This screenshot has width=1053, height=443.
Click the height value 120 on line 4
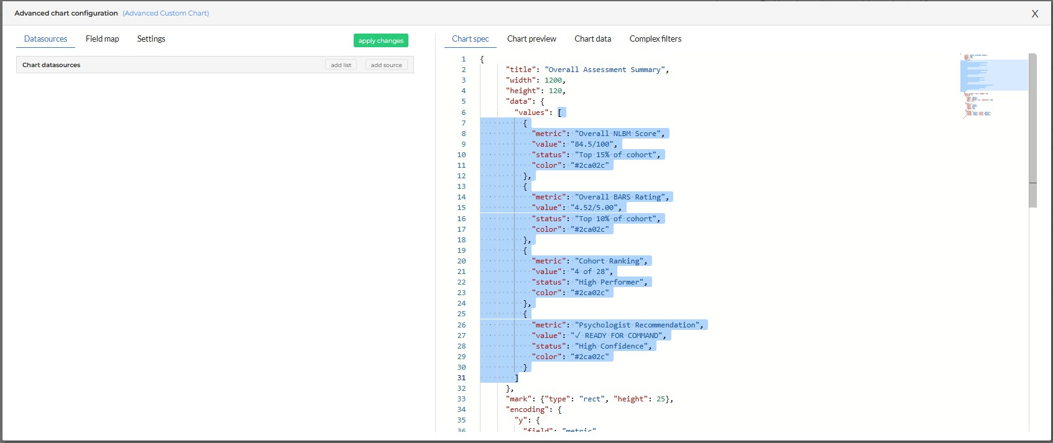[x=555, y=91]
